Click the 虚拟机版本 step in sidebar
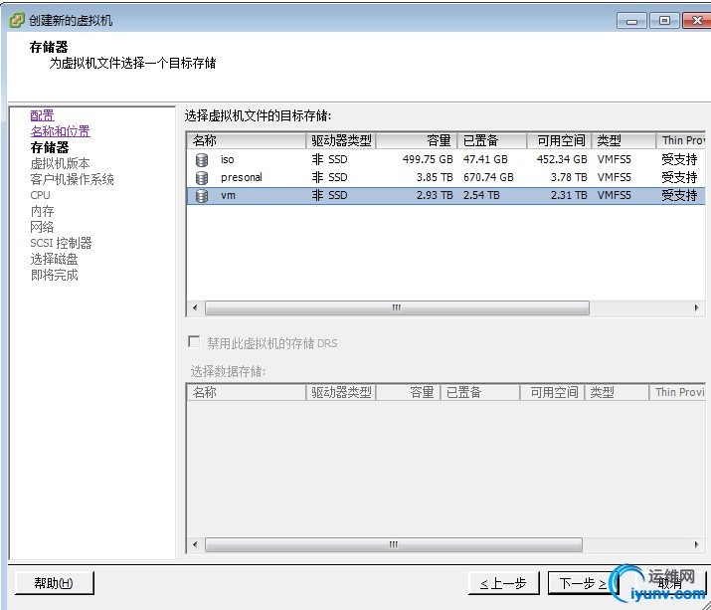Image resolution: width=711 pixels, height=610 pixels. pyautogui.click(x=60, y=163)
